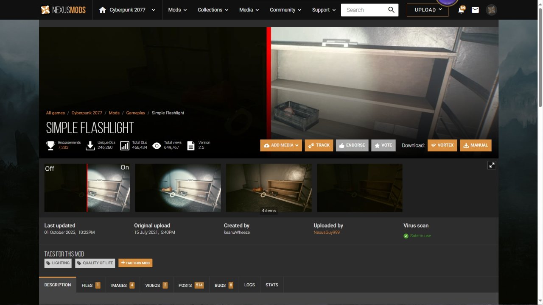Click the total downloads bar chart icon
The image size is (543, 305).
(125, 146)
